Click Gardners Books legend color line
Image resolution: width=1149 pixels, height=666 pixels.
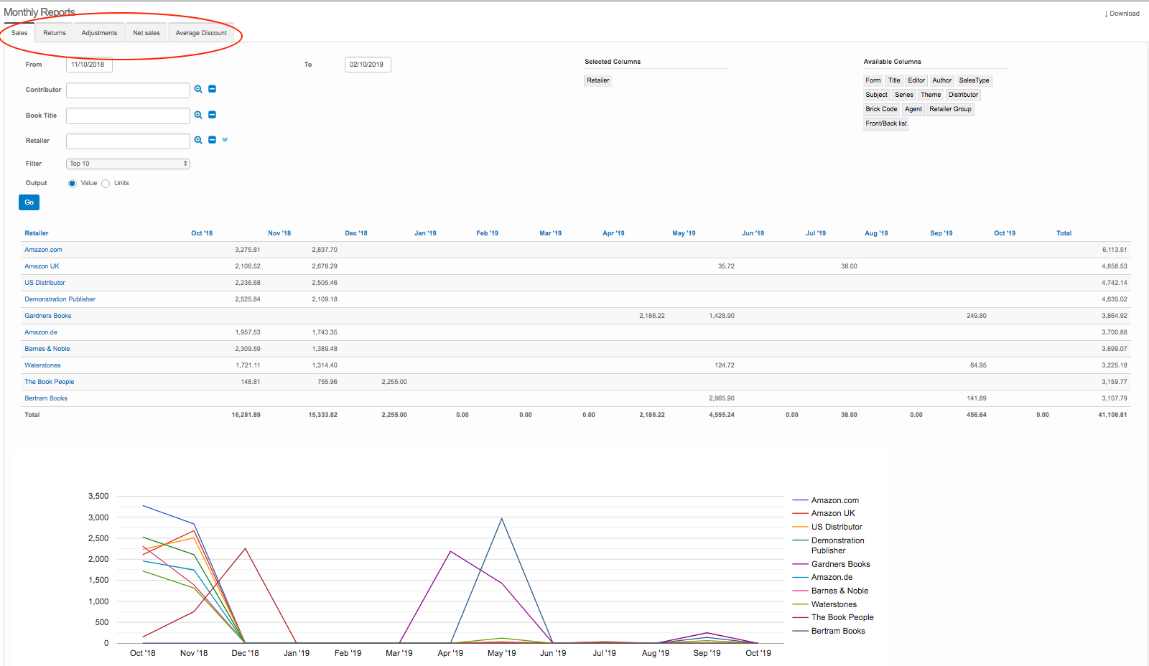click(x=800, y=564)
